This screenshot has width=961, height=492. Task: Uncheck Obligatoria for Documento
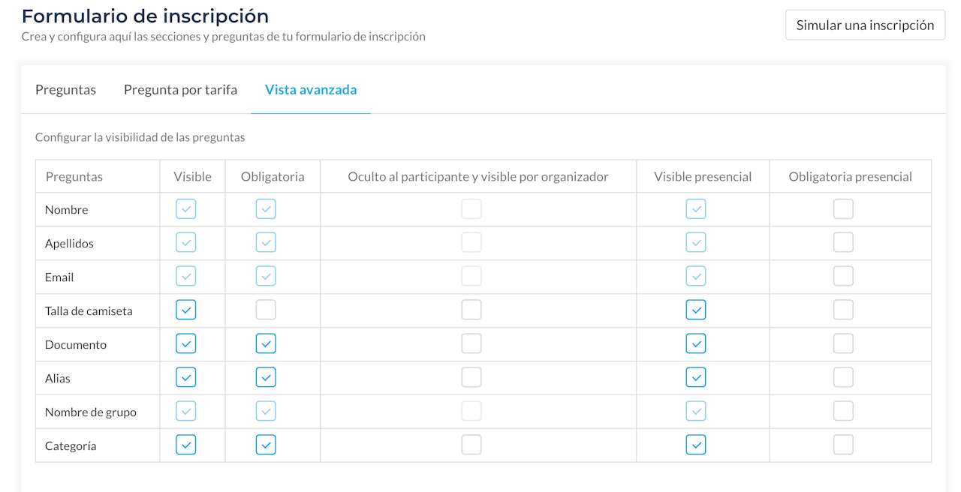click(266, 343)
